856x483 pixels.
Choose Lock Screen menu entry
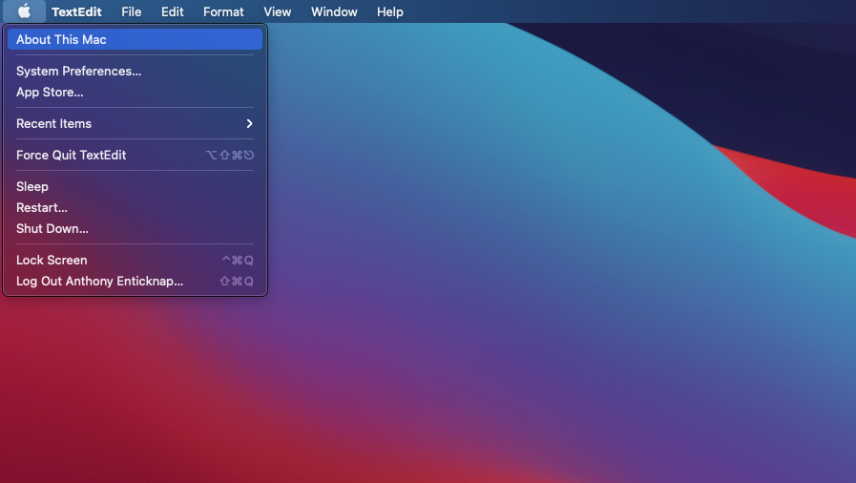(135, 261)
